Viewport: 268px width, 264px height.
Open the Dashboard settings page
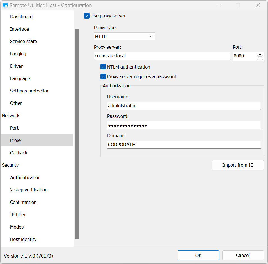coord(21,17)
